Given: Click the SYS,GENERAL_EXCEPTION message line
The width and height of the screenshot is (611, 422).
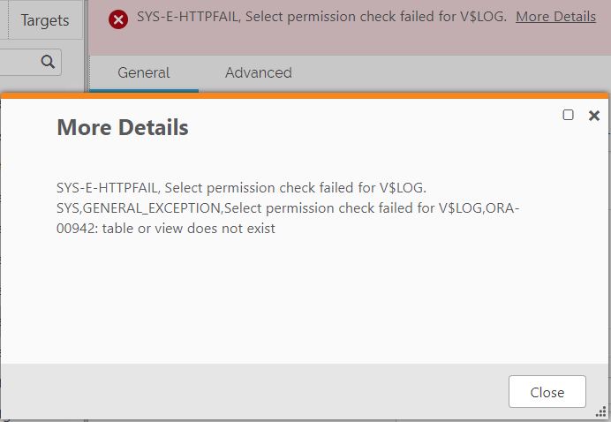Looking at the screenshot, I should click(294, 207).
